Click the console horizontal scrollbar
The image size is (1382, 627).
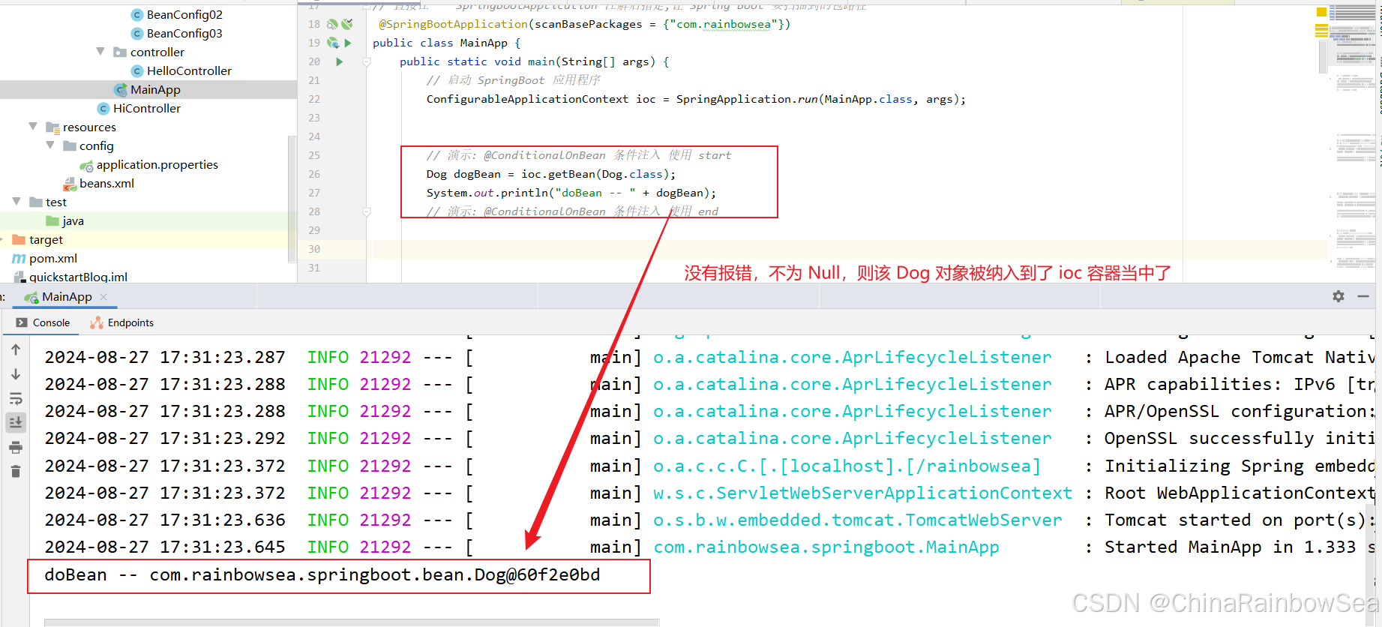click(x=351, y=622)
